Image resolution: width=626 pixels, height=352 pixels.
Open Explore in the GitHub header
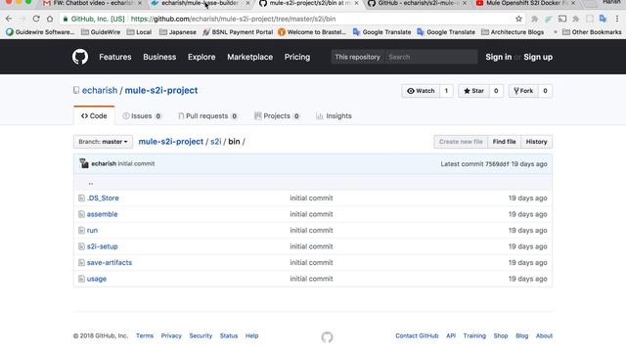(x=201, y=57)
